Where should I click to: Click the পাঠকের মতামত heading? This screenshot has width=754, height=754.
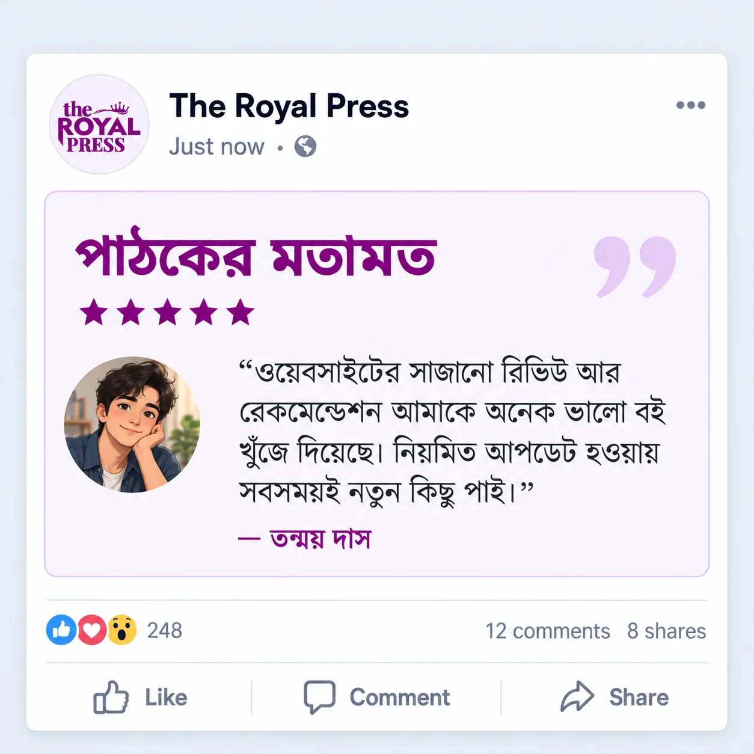coord(256,255)
